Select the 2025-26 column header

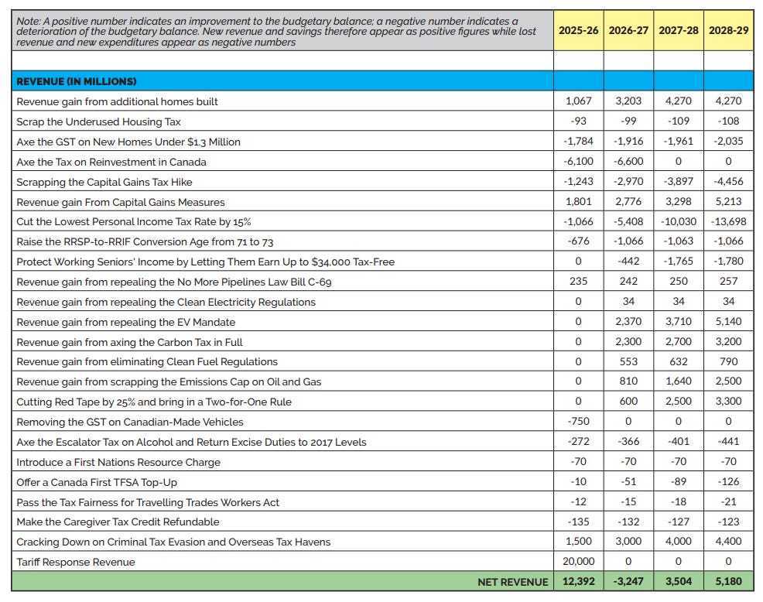pyautogui.click(x=578, y=30)
